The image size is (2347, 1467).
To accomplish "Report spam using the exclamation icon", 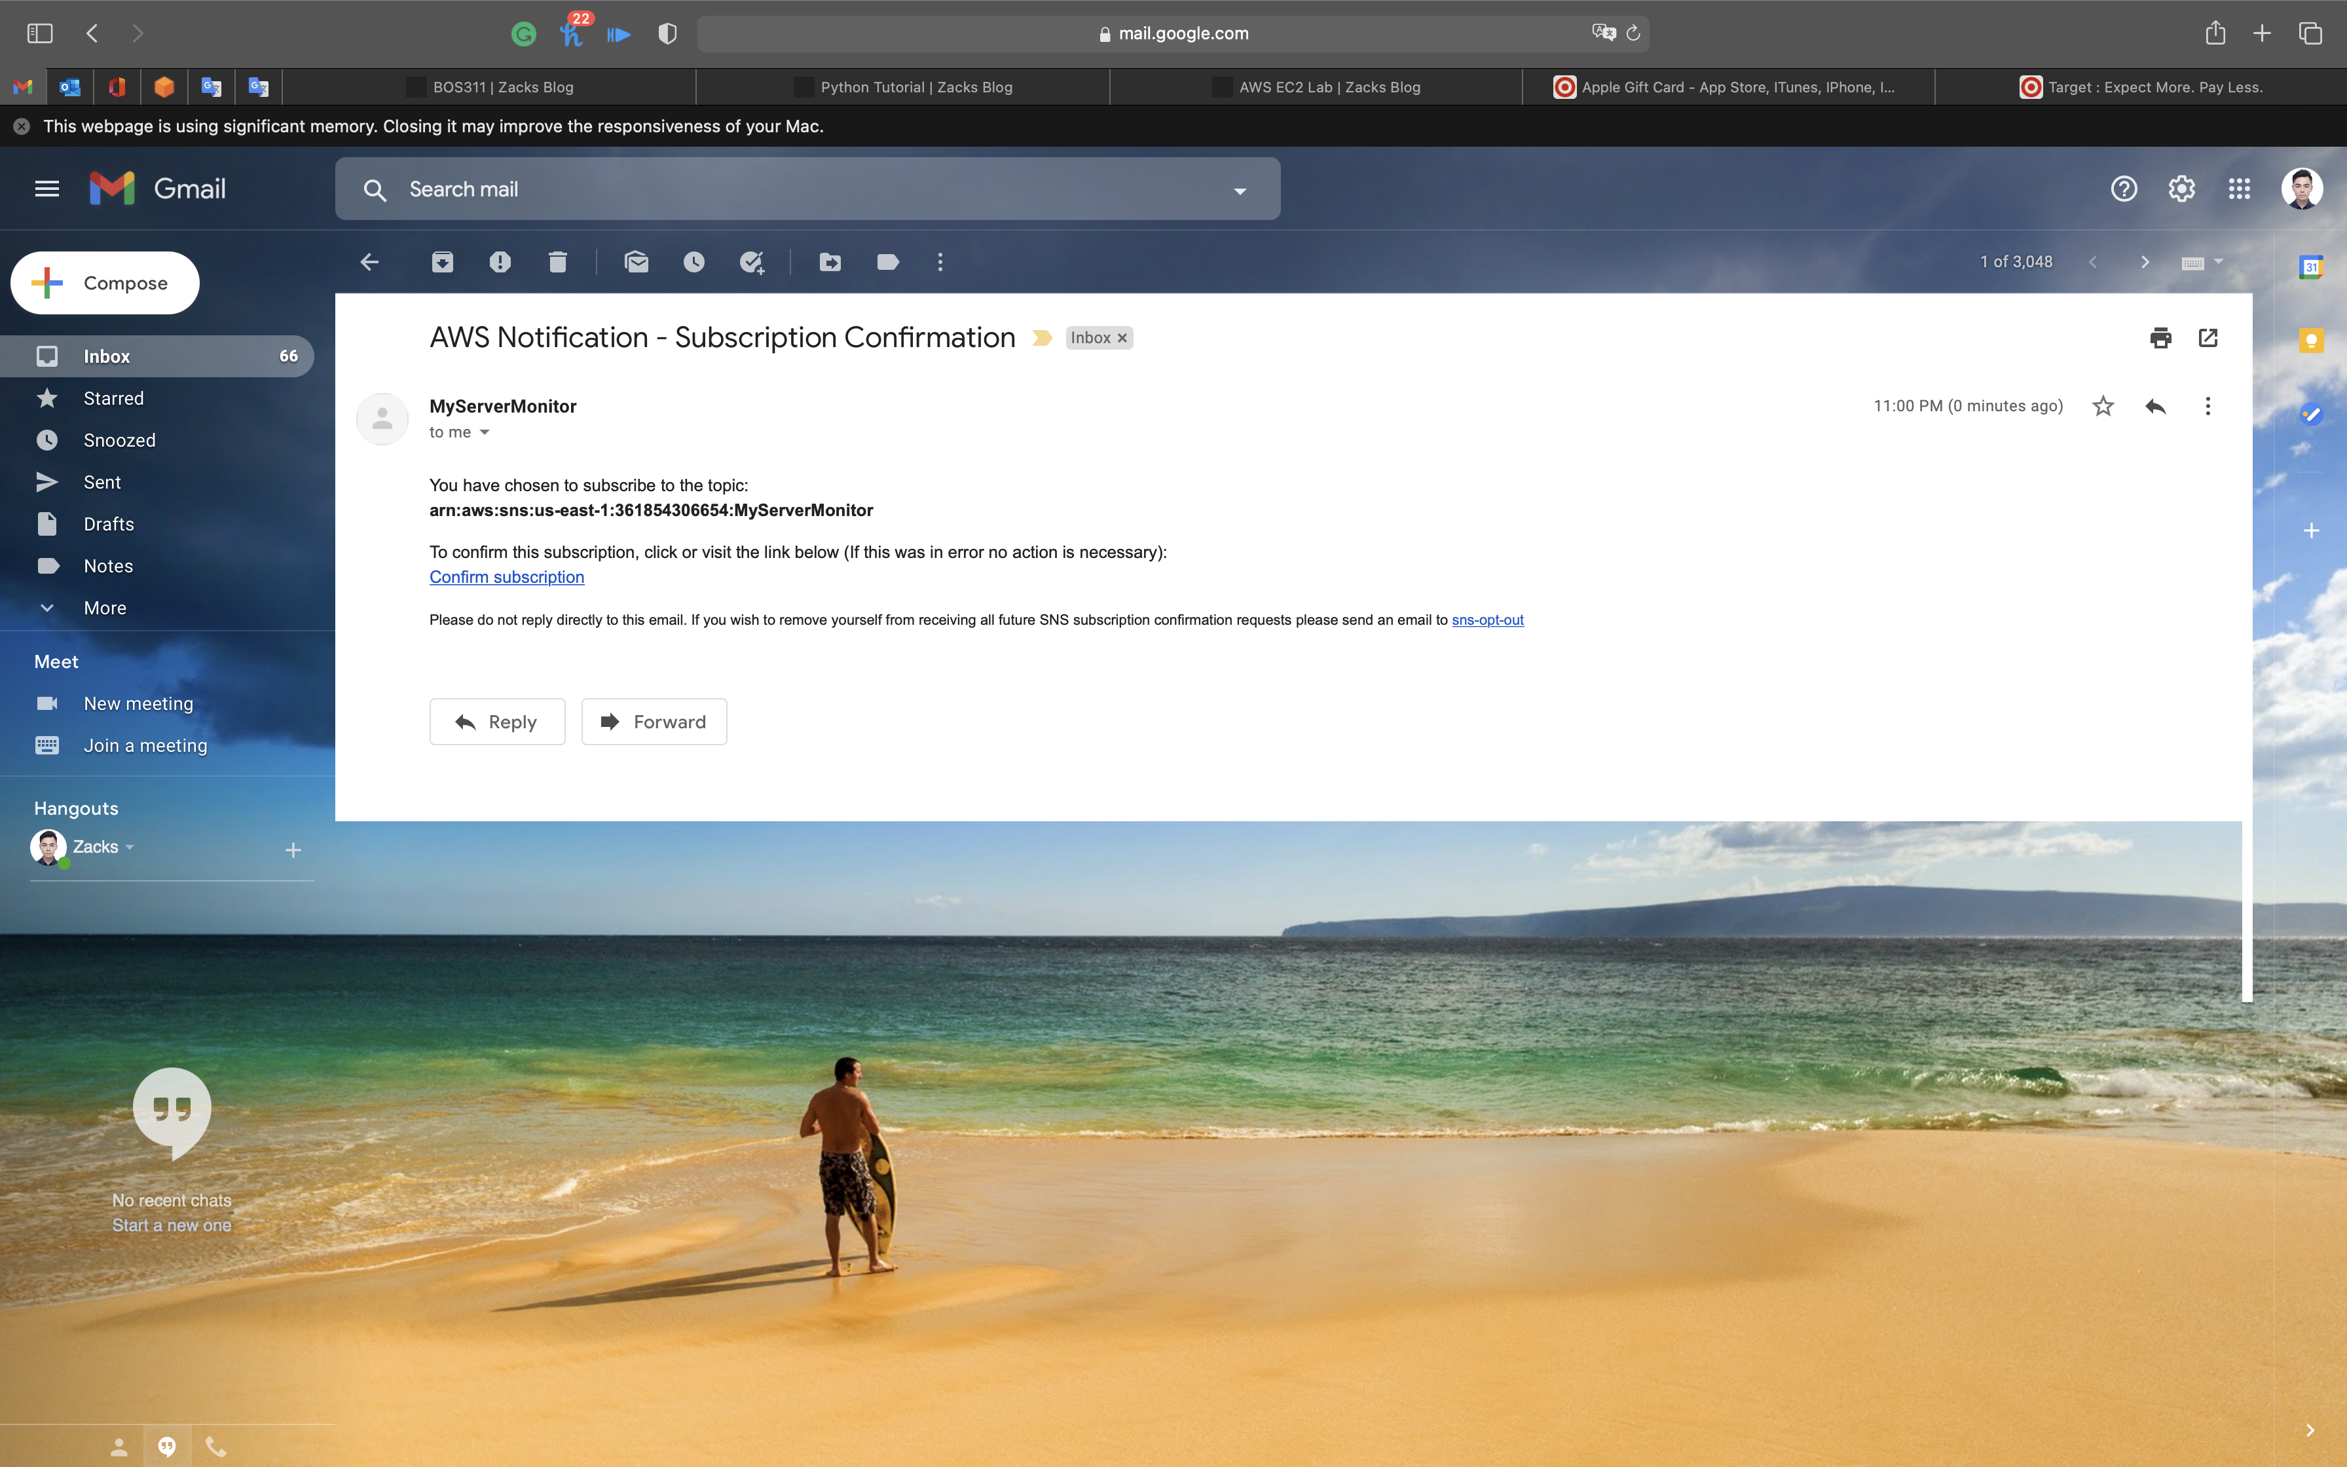I will [500, 262].
